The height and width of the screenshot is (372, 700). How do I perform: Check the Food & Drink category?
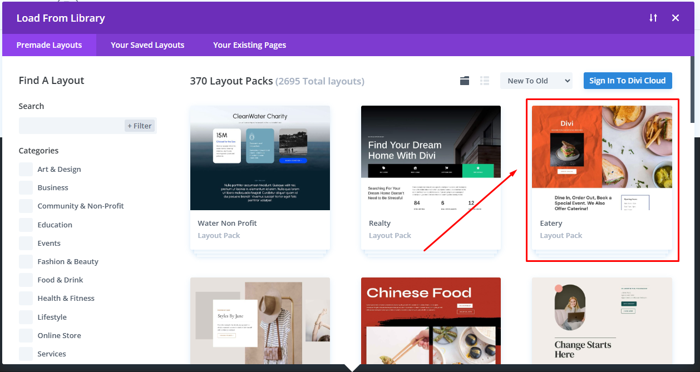tap(26, 280)
